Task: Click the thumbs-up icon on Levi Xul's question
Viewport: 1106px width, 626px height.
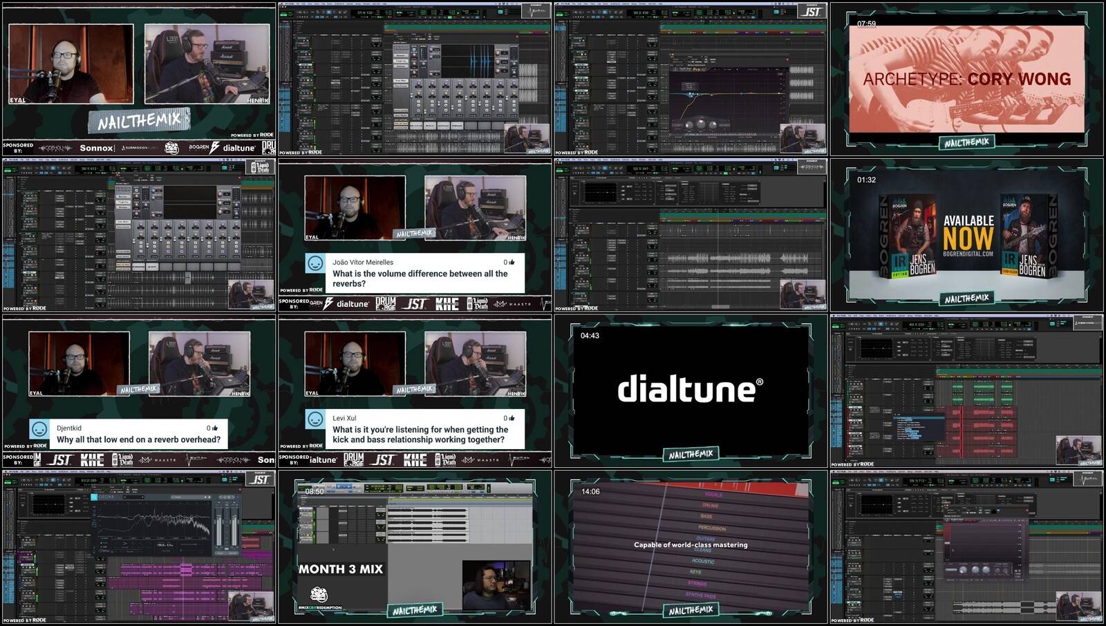Action: click(512, 419)
